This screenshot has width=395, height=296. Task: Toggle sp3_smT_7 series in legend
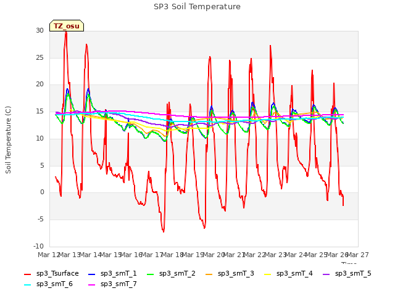[x=112, y=284]
